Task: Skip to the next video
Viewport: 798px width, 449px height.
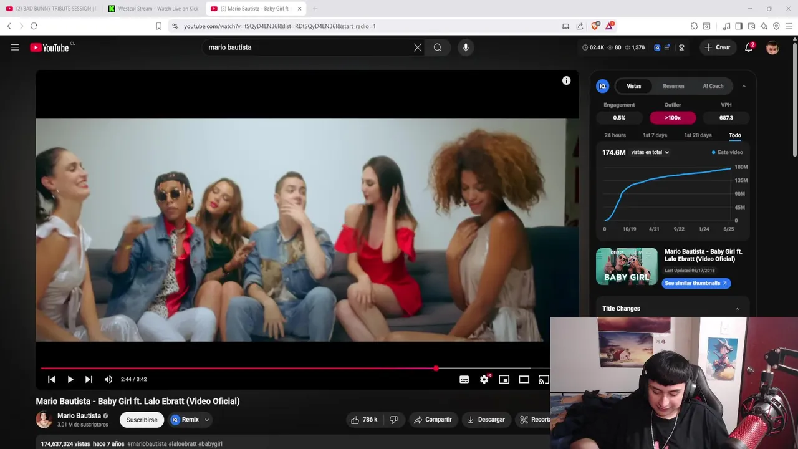Action: point(89,379)
